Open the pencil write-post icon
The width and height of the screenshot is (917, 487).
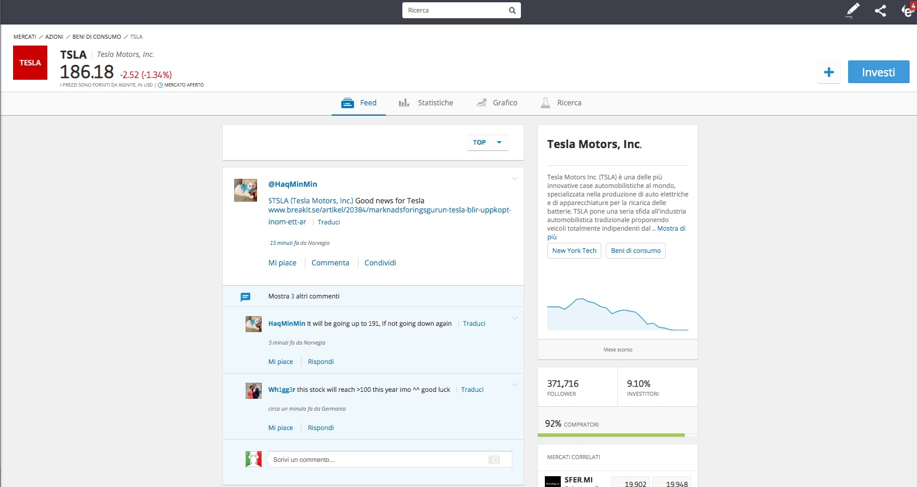click(852, 10)
